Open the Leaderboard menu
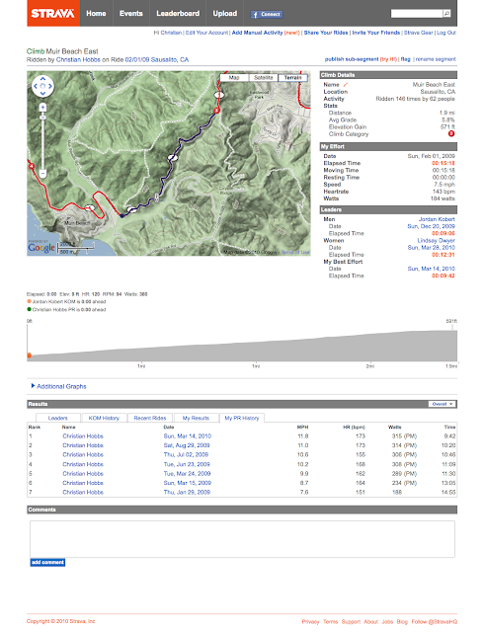The width and height of the screenshot is (484, 632). 178,13
